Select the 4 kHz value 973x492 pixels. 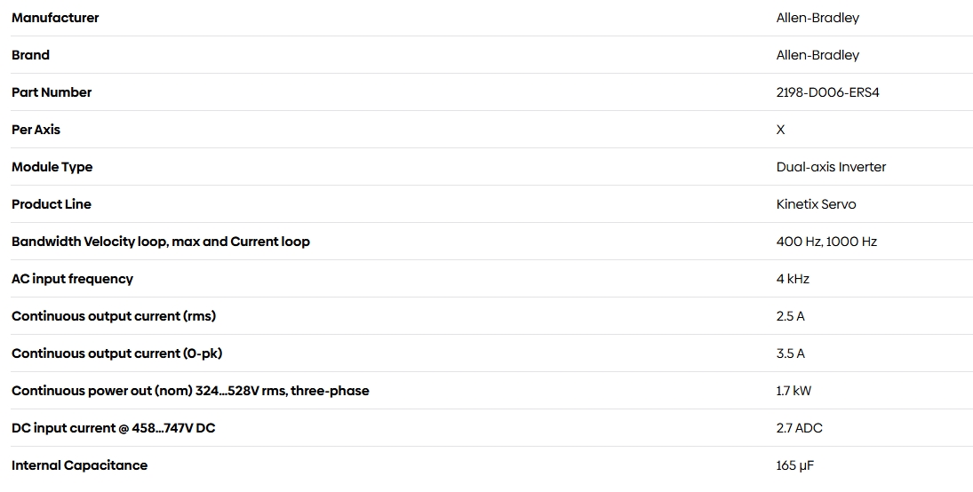[793, 279]
